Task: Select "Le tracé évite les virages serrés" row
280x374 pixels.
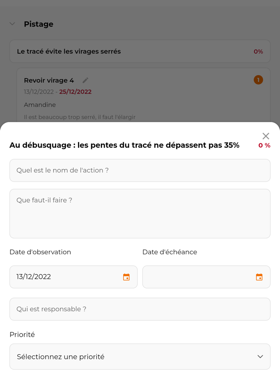Action: point(140,51)
